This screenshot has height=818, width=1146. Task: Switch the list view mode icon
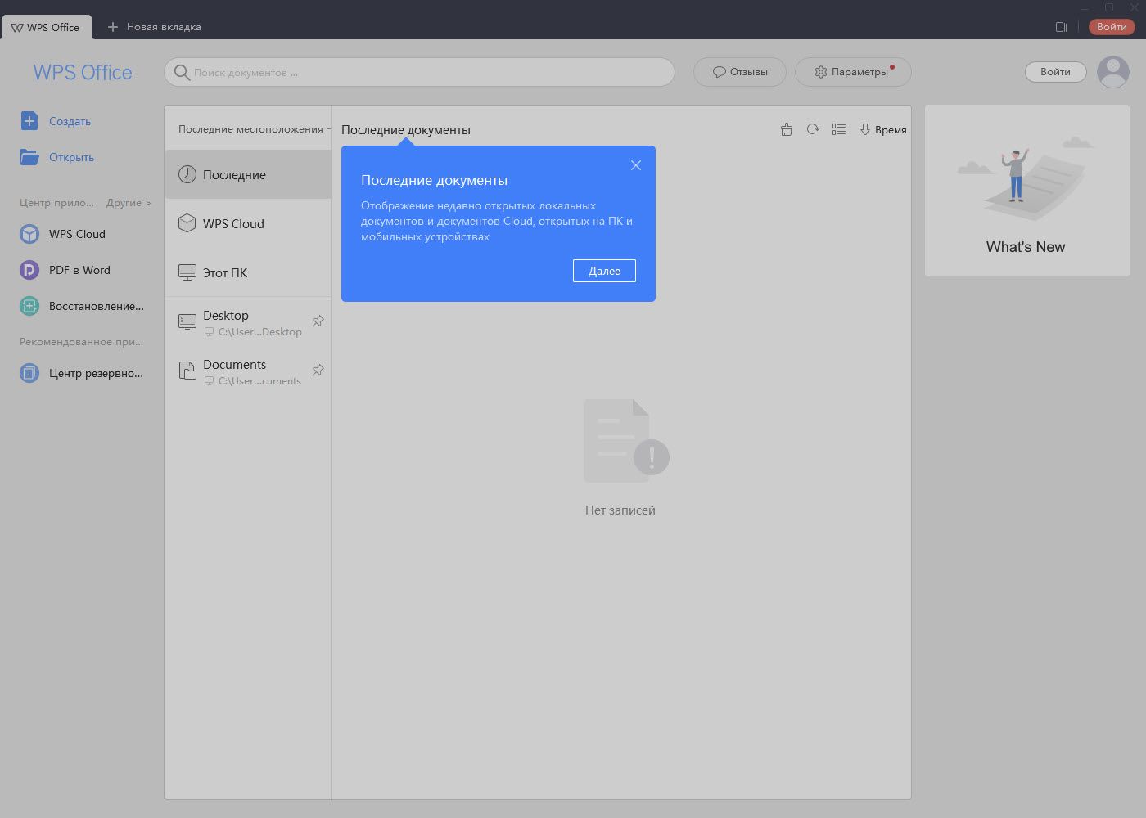coord(839,129)
